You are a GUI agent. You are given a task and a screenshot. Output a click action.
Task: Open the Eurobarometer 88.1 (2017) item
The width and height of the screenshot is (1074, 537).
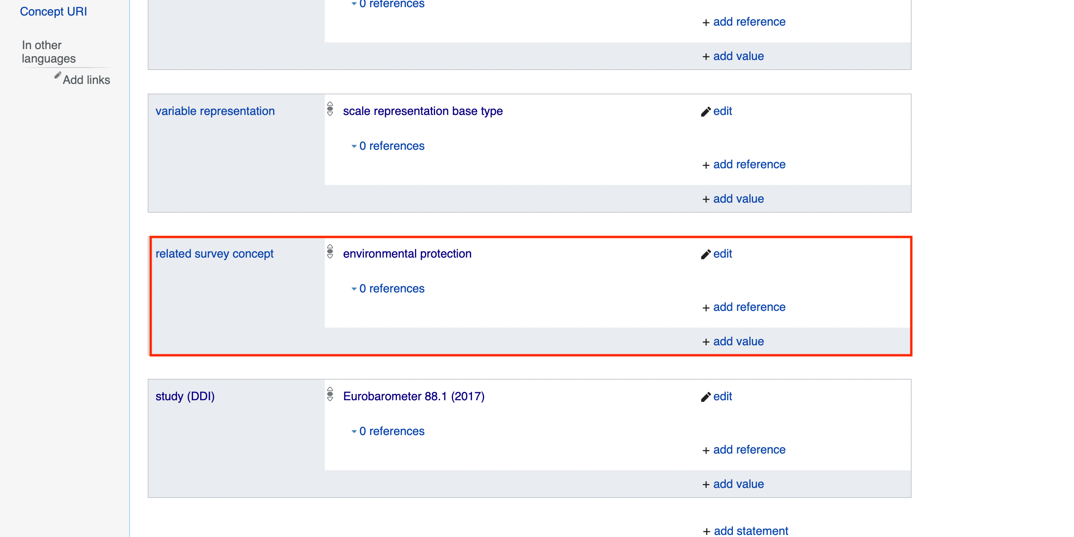(x=414, y=396)
